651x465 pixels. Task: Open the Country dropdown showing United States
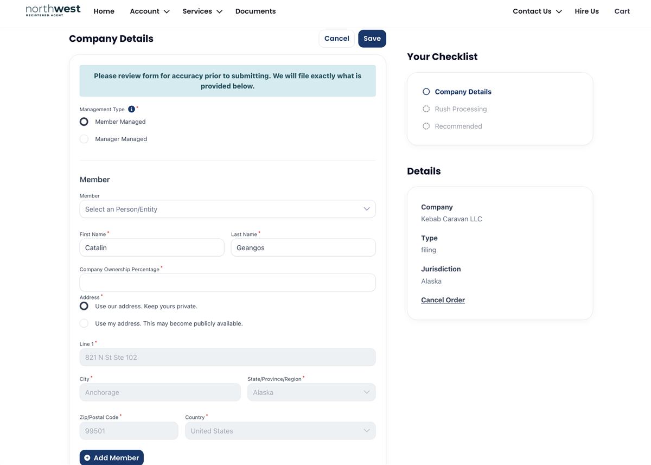[280, 431]
